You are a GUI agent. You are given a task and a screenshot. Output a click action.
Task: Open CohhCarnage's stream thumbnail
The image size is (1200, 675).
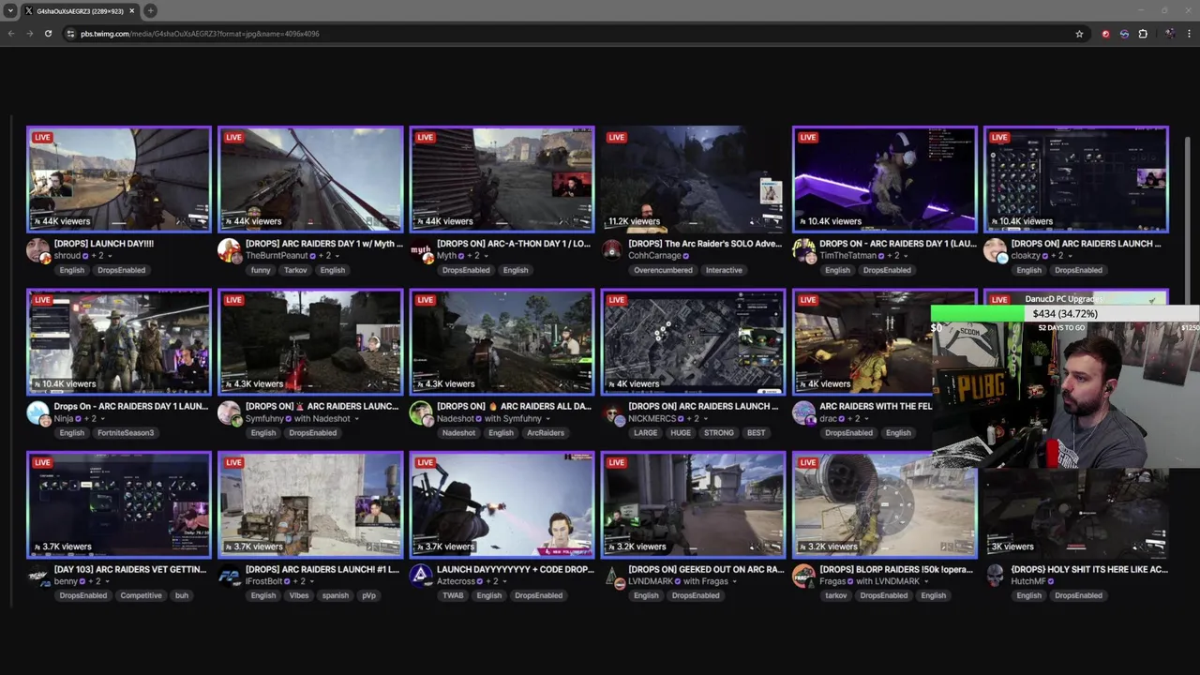[693, 179]
